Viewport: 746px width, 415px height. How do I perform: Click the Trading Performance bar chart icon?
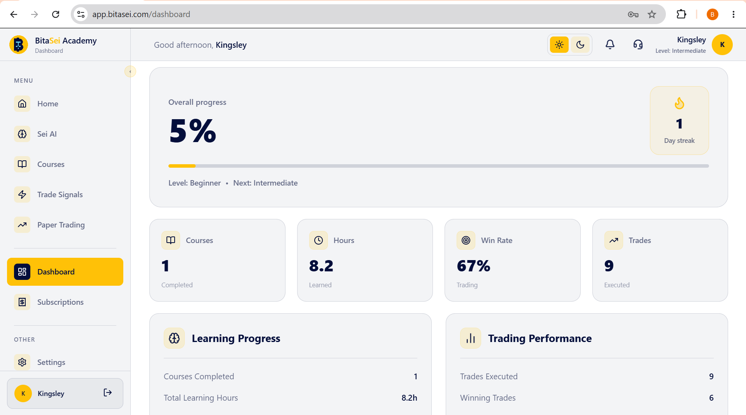pyautogui.click(x=471, y=338)
